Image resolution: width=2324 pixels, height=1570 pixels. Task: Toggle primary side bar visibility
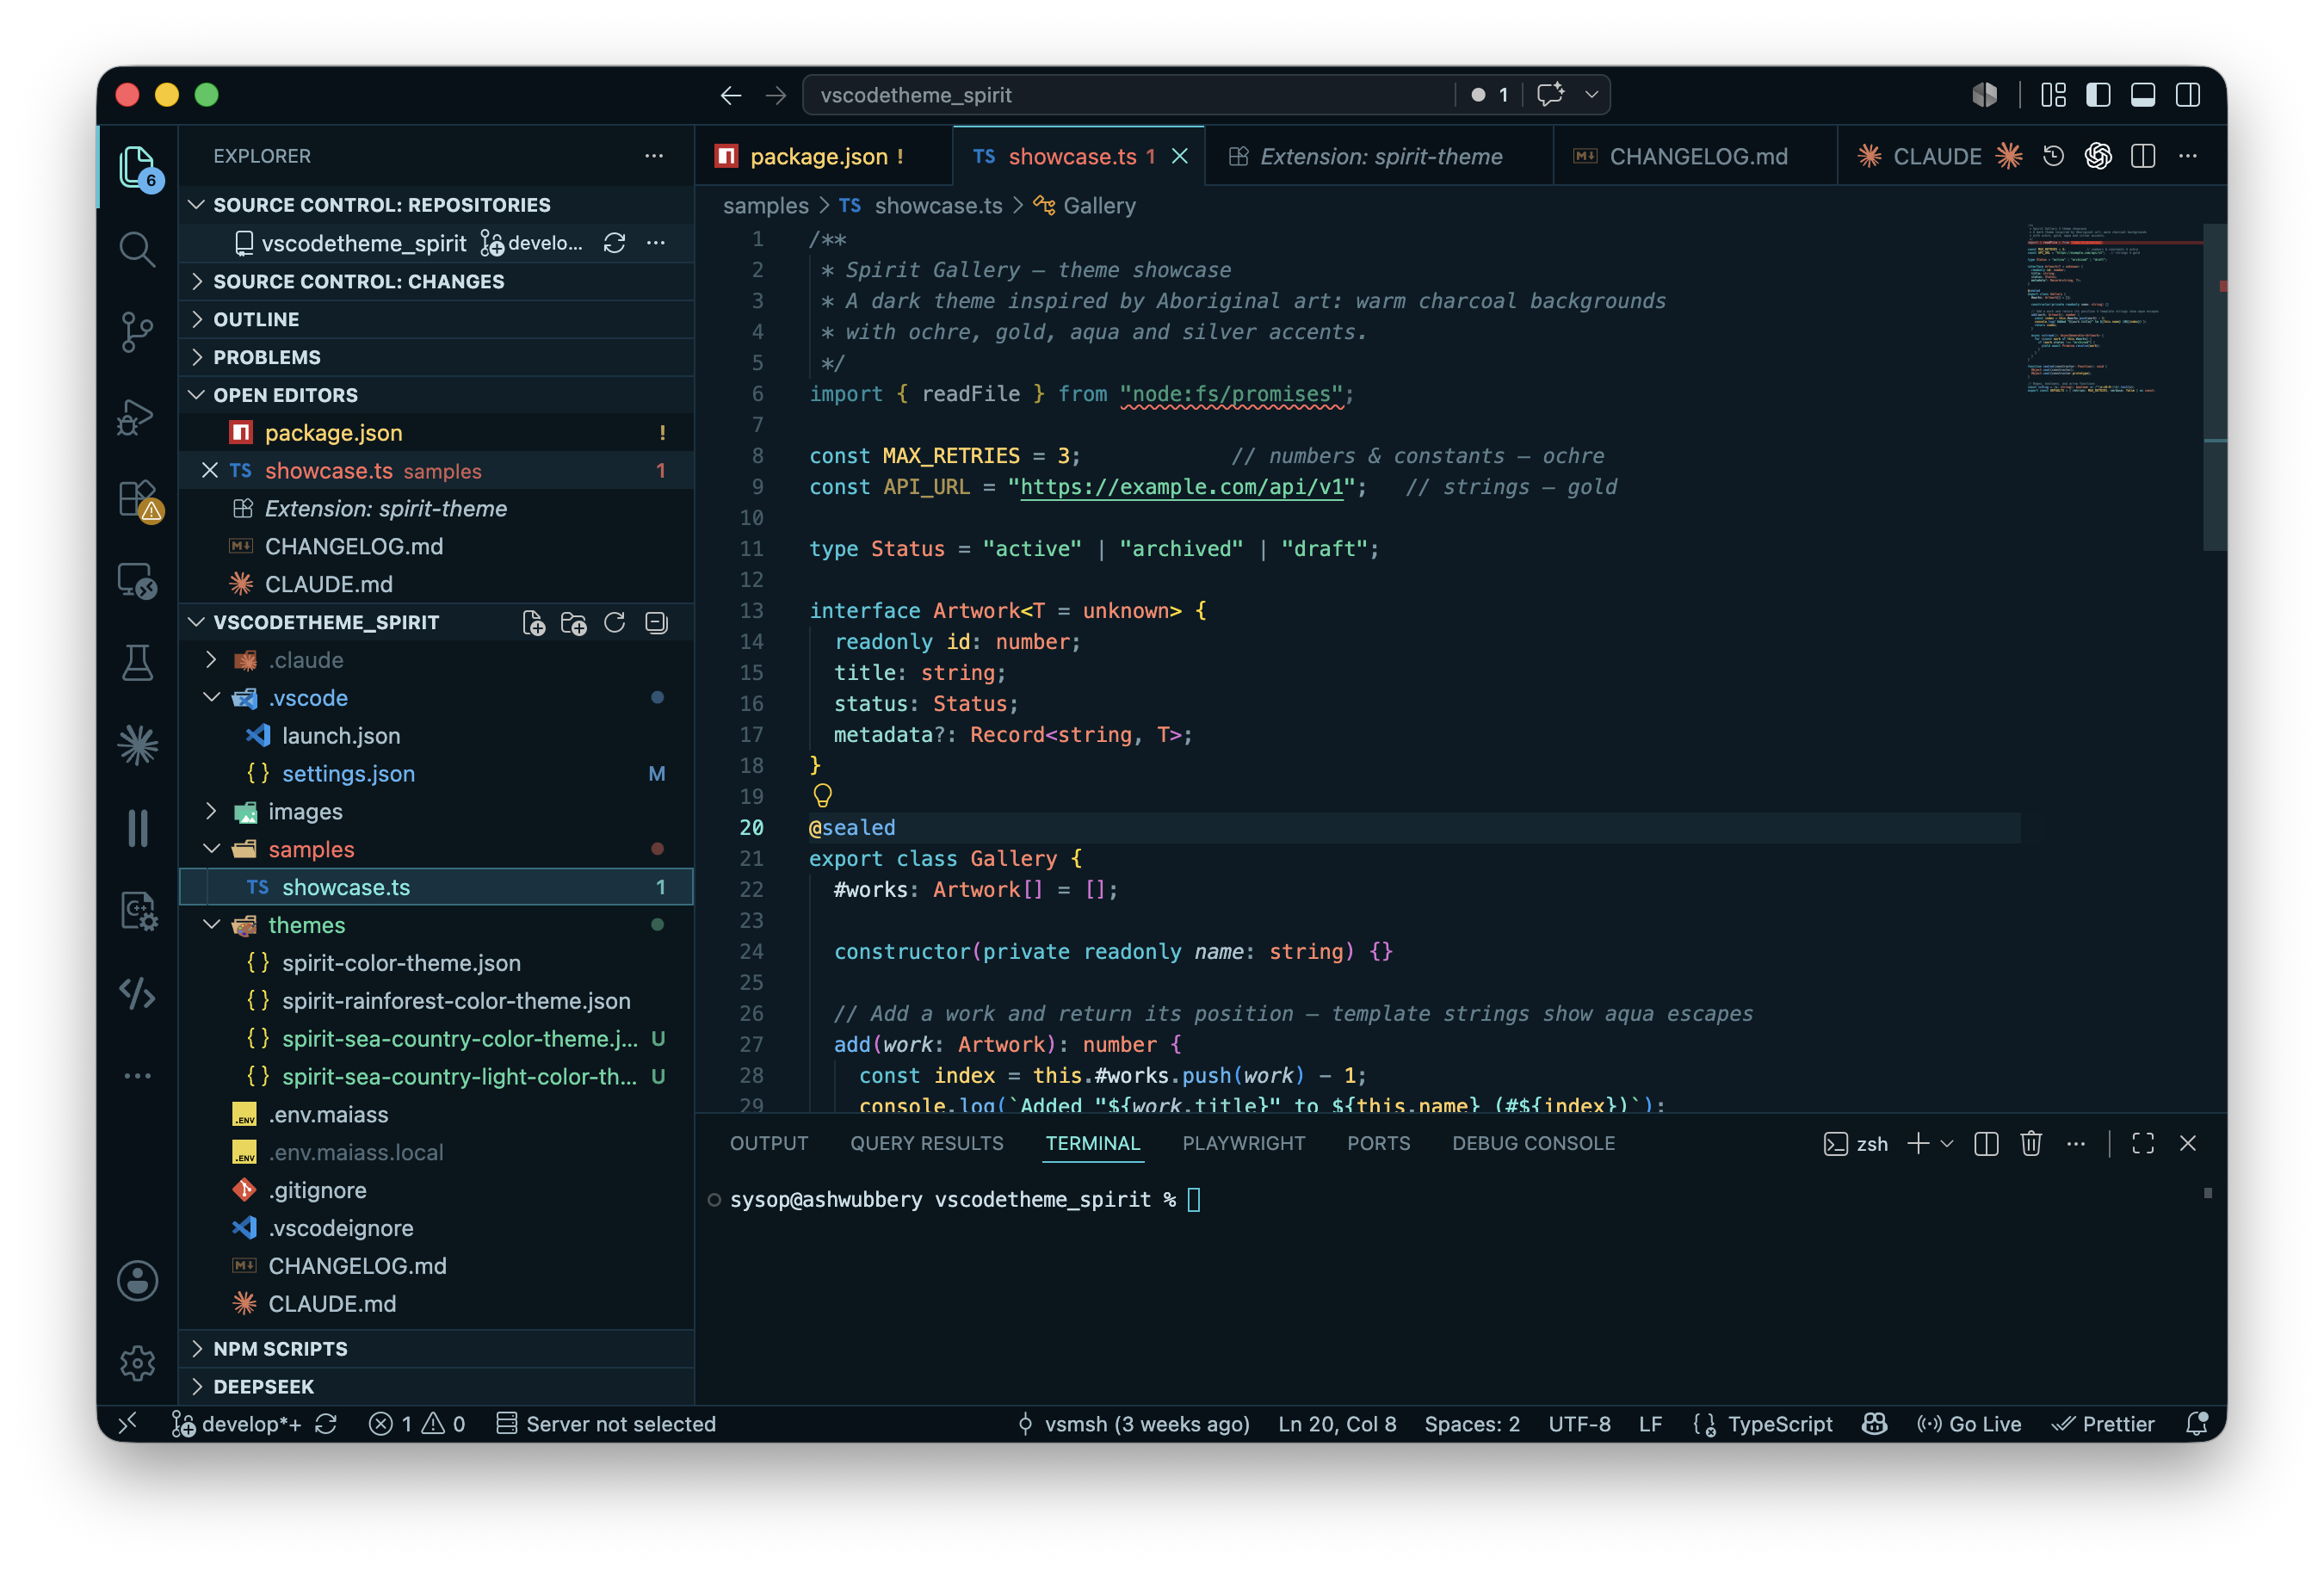click(x=2098, y=94)
